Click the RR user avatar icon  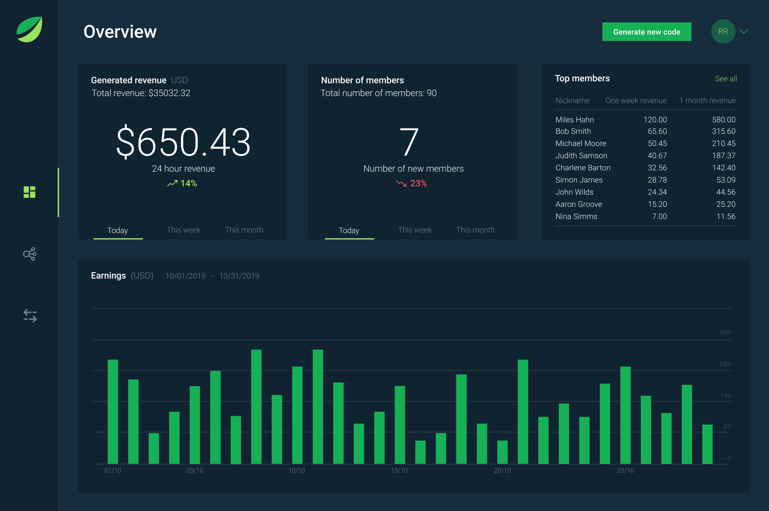(724, 31)
